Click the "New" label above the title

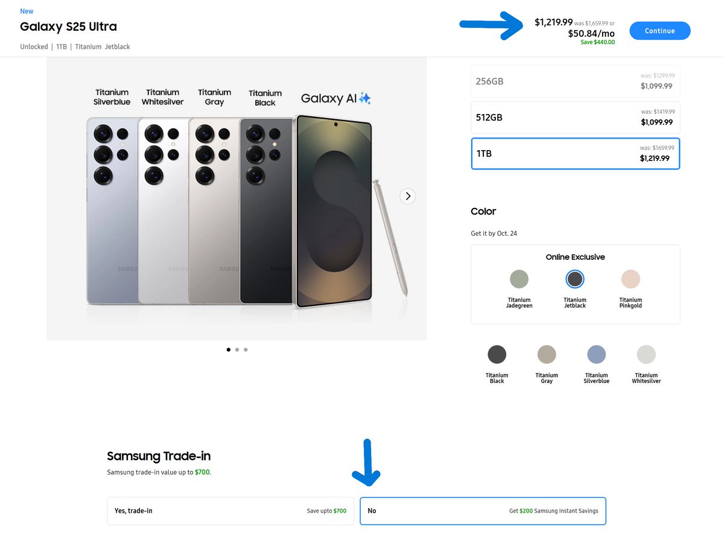click(x=27, y=11)
